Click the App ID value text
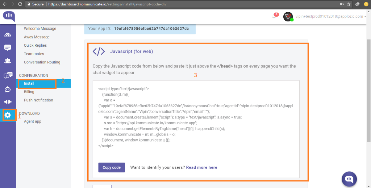 [x=151, y=29]
